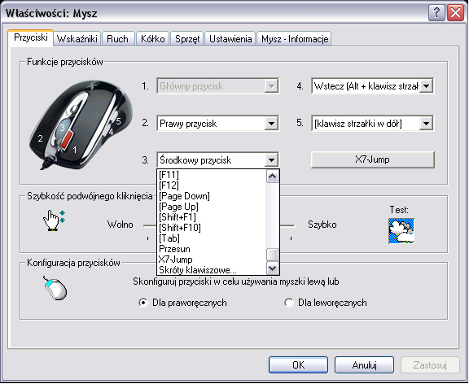Viewport: 469px width, 384px height.
Task: Click the small mouse configuration icon
Action: coord(55,288)
